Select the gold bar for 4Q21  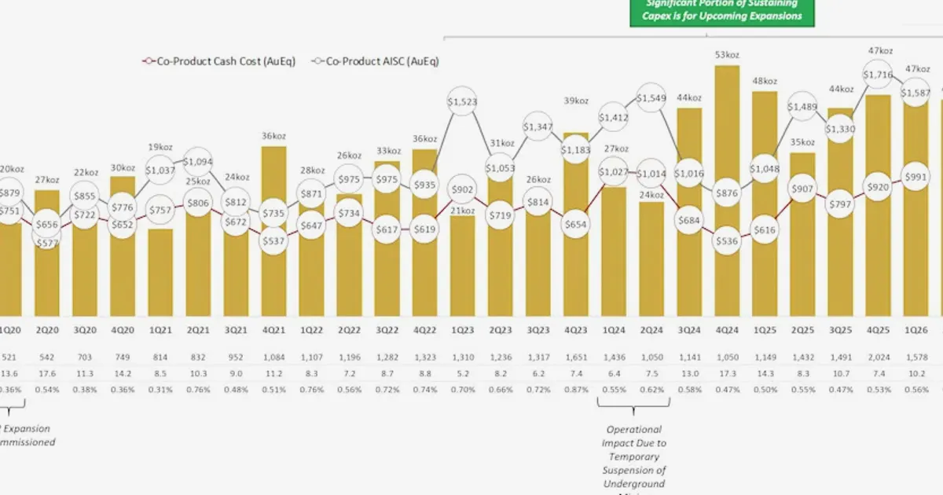[x=274, y=232]
